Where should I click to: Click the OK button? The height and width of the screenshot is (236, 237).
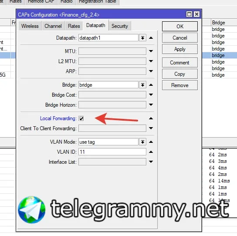pyautogui.click(x=180, y=27)
